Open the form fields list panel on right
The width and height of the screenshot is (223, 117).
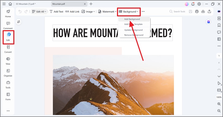pyautogui.click(x=219, y=39)
